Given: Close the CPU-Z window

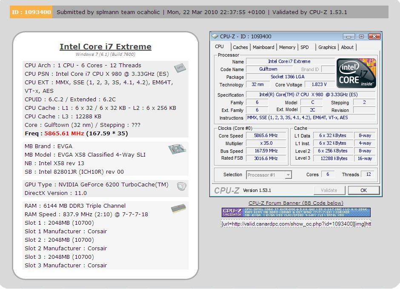Looking at the screenshot, I should (x=374, y=37).
